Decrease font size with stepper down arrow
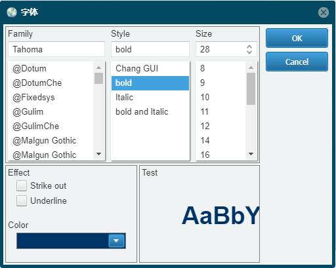336x268 pixels. (249, 52)
